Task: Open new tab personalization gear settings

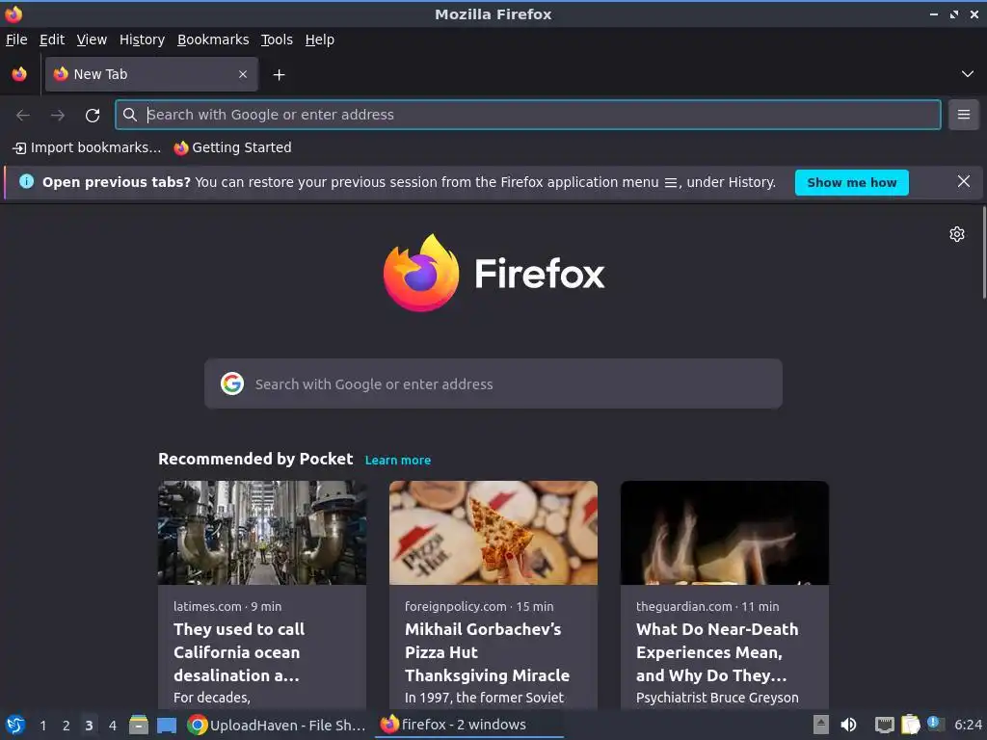Action: click(957, 234)
